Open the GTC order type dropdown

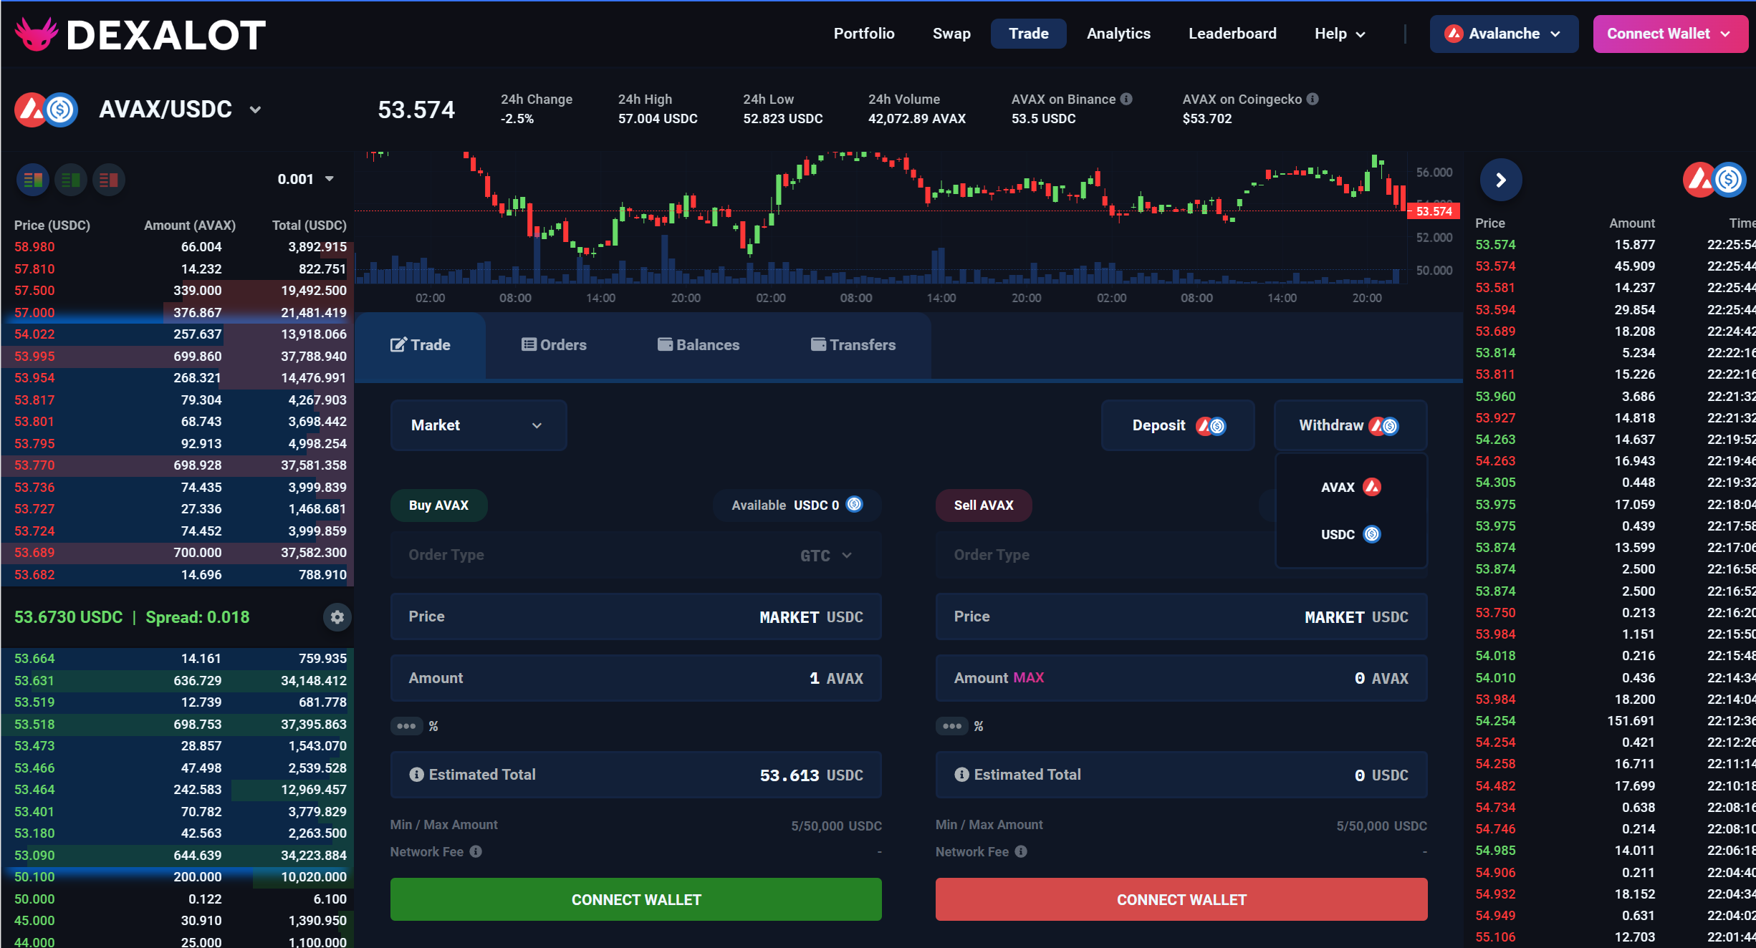click(x=826, y=556)
